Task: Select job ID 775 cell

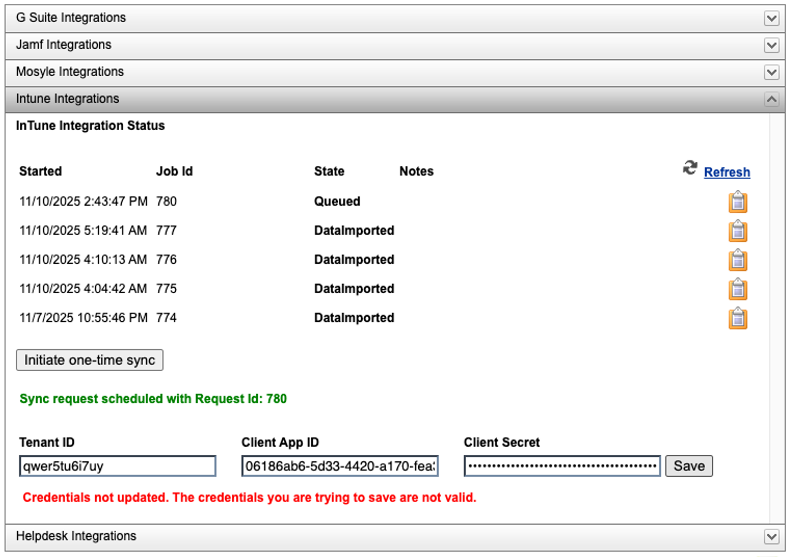Action: tap(166, 289)
